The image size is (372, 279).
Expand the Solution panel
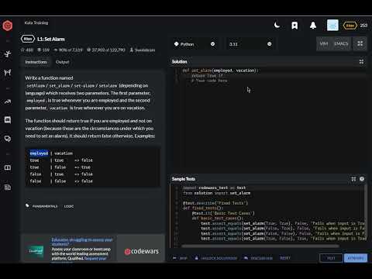[x=361, y=62]
